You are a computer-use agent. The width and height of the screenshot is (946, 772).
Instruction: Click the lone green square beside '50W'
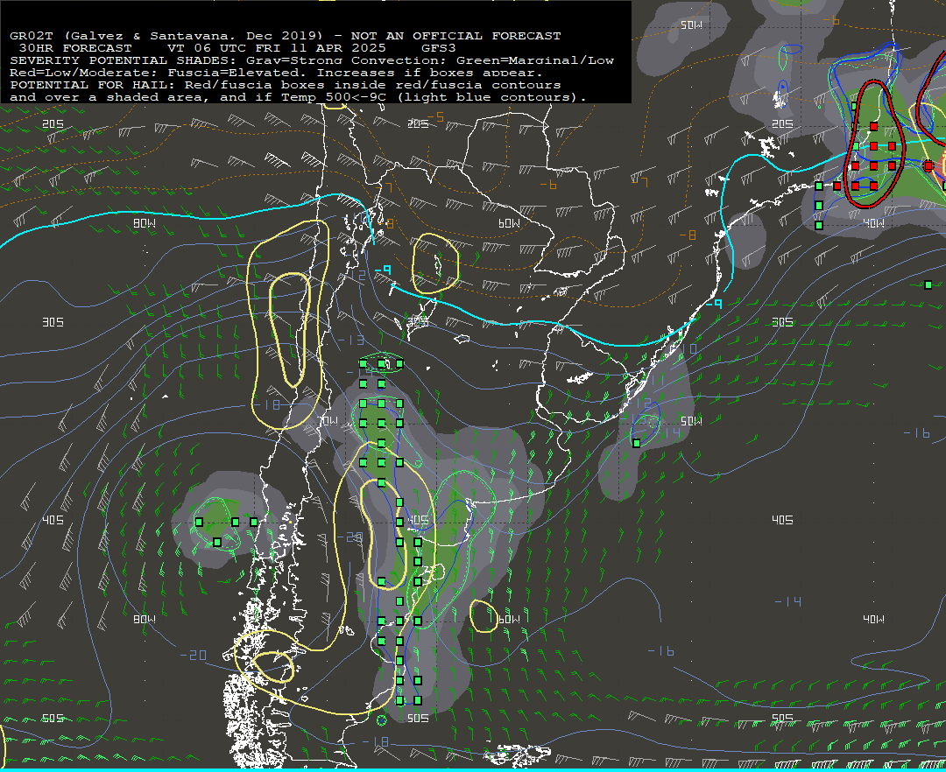pyautogui.click(x=637, y=444)
